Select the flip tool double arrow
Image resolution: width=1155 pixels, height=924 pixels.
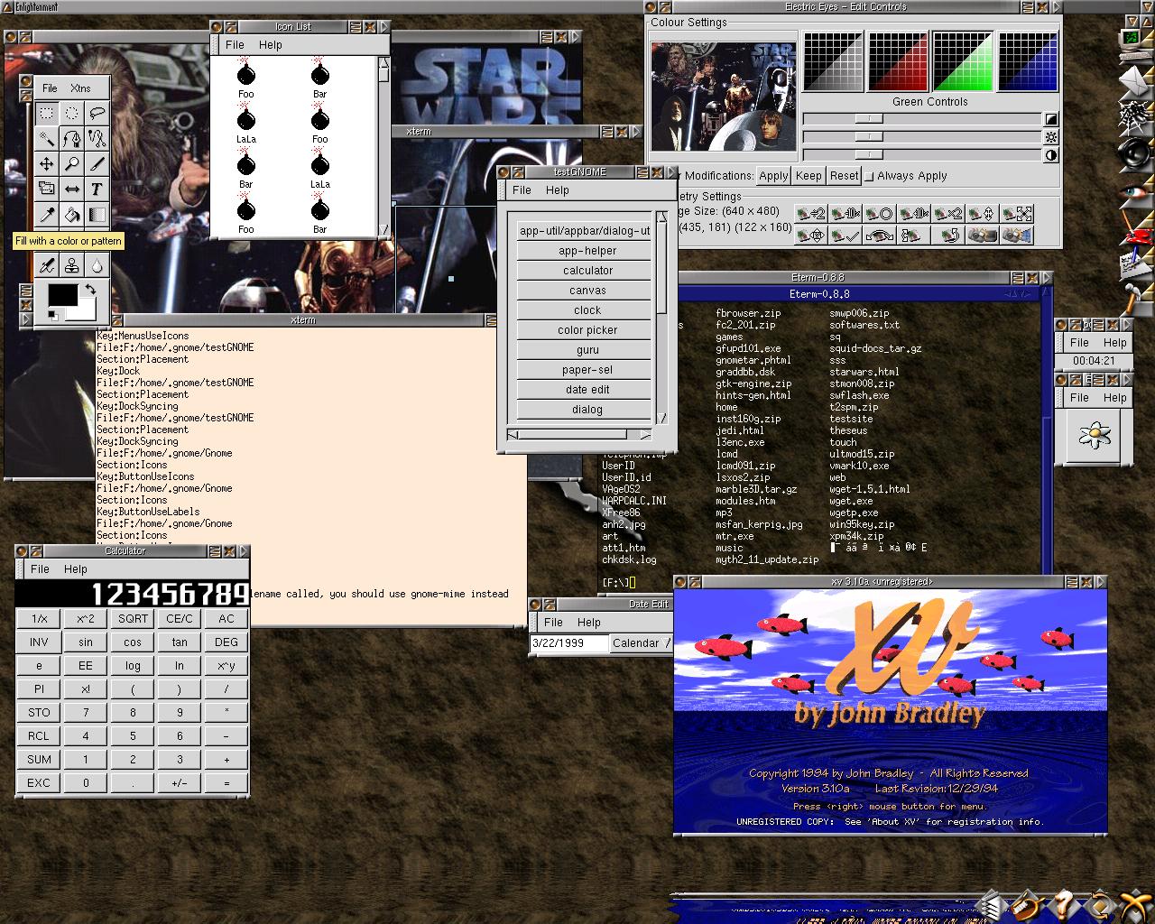click(x=71, y=189)
